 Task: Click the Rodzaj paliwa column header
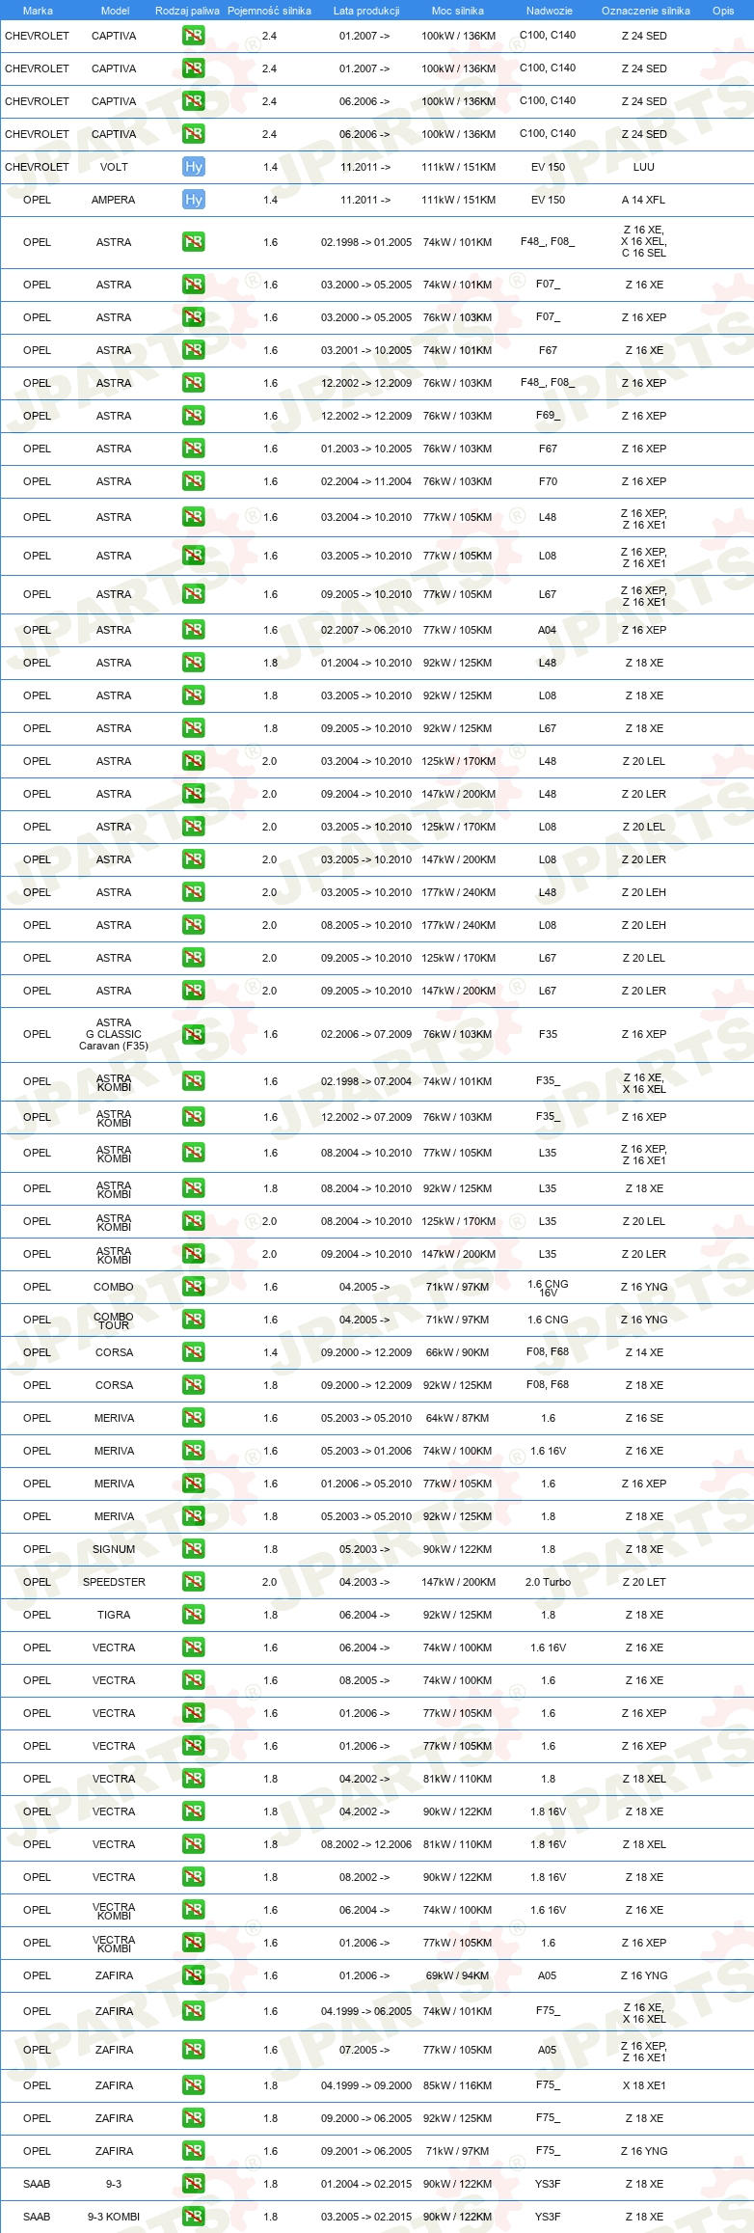tap(187, 11)
